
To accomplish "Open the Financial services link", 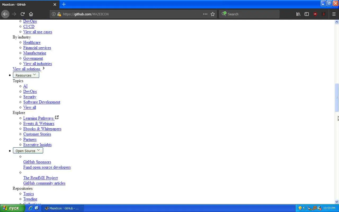I will [37, 48].
